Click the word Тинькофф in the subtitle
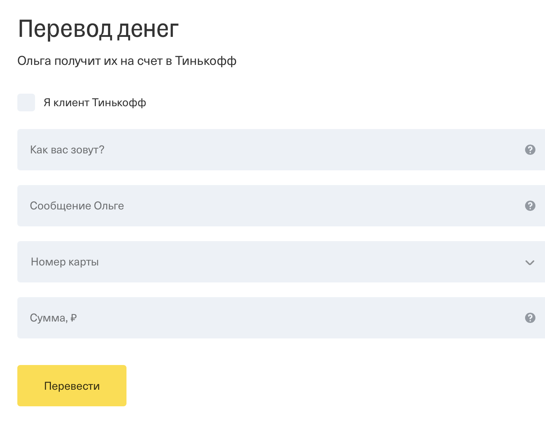 (x=205, y=61)
